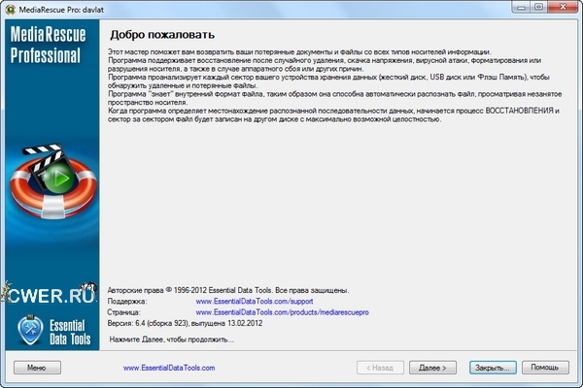Minimize the MediaRescue Pro window
583x388 pixels.
[521, 7]
